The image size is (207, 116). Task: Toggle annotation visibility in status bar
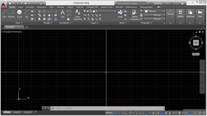point(162,113)
